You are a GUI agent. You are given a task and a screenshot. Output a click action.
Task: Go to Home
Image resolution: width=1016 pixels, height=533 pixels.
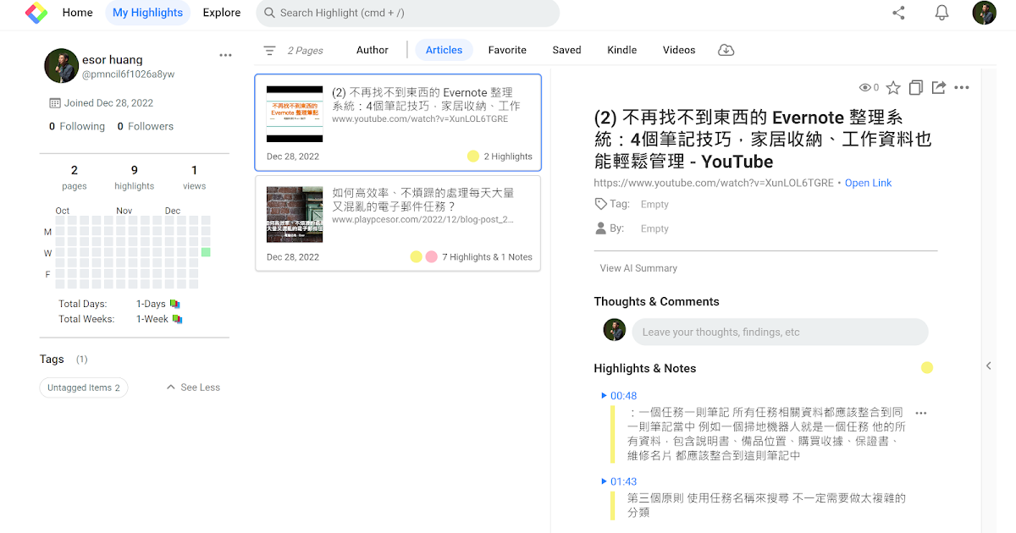pos(78,13)
